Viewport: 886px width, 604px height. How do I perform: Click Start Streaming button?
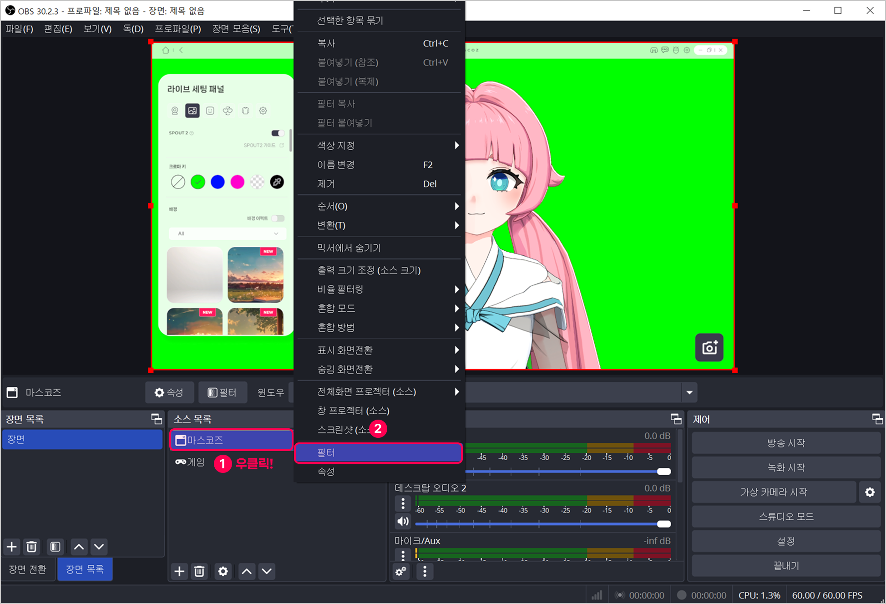click(x=786, y=443)
